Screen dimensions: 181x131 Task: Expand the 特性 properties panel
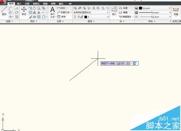152,21
